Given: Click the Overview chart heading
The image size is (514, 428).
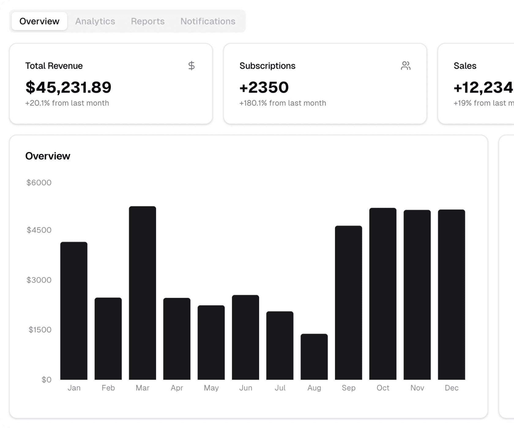Looking at the screenshot, I should (48, 156).
